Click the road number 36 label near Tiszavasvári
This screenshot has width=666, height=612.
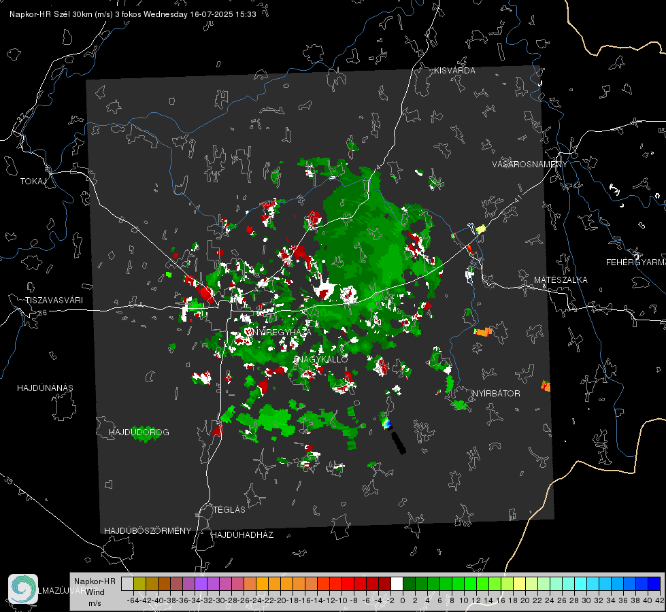[42, 313]
